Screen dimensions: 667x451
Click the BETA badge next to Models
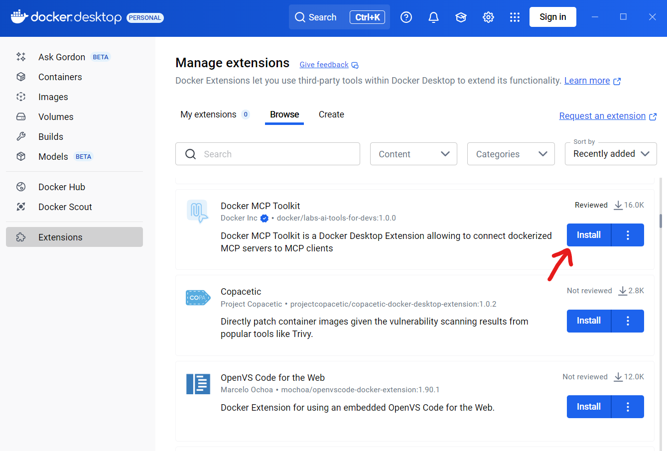tap(84, 157)
